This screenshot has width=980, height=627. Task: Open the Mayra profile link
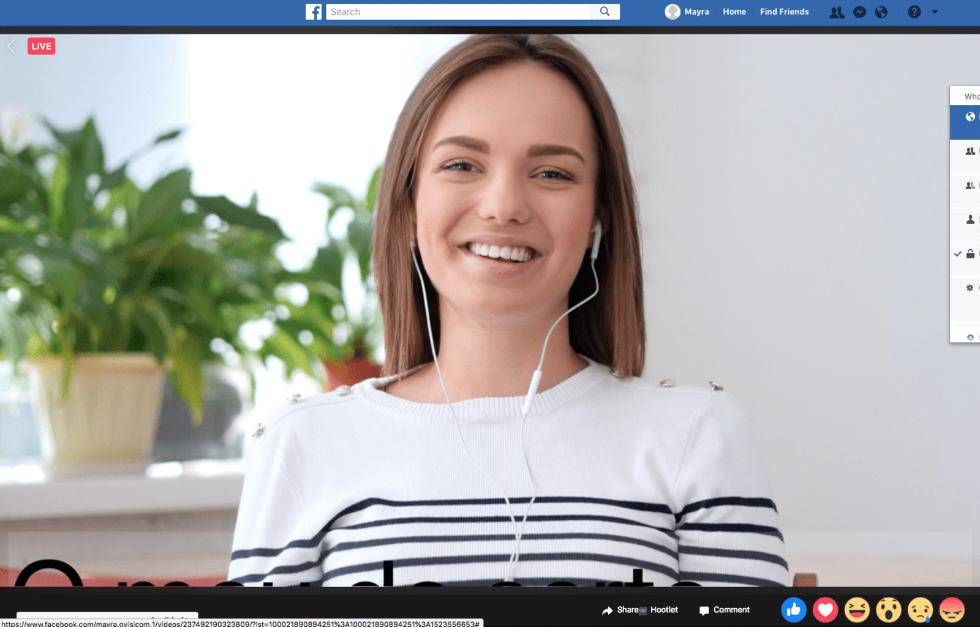click(x=696, y=12)
